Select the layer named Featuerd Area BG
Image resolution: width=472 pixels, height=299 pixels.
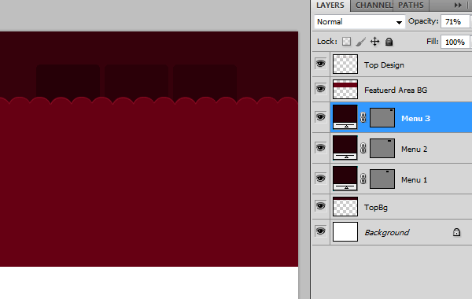click(396, 90)
